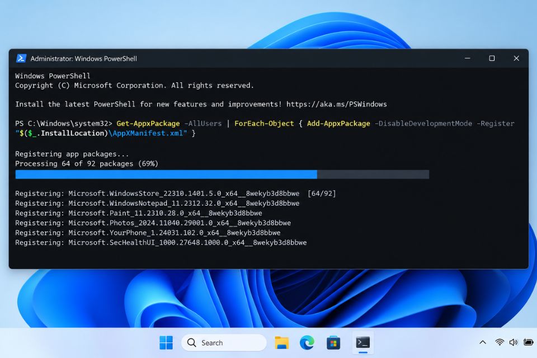Click the taskbar Search box
The image size is (537, 358).
coord(224,342)
